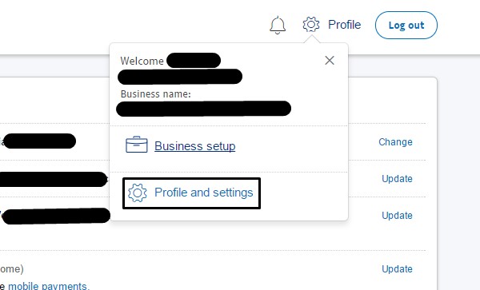Open the mobile payments link
480x290 pixels.
point(48,286)
